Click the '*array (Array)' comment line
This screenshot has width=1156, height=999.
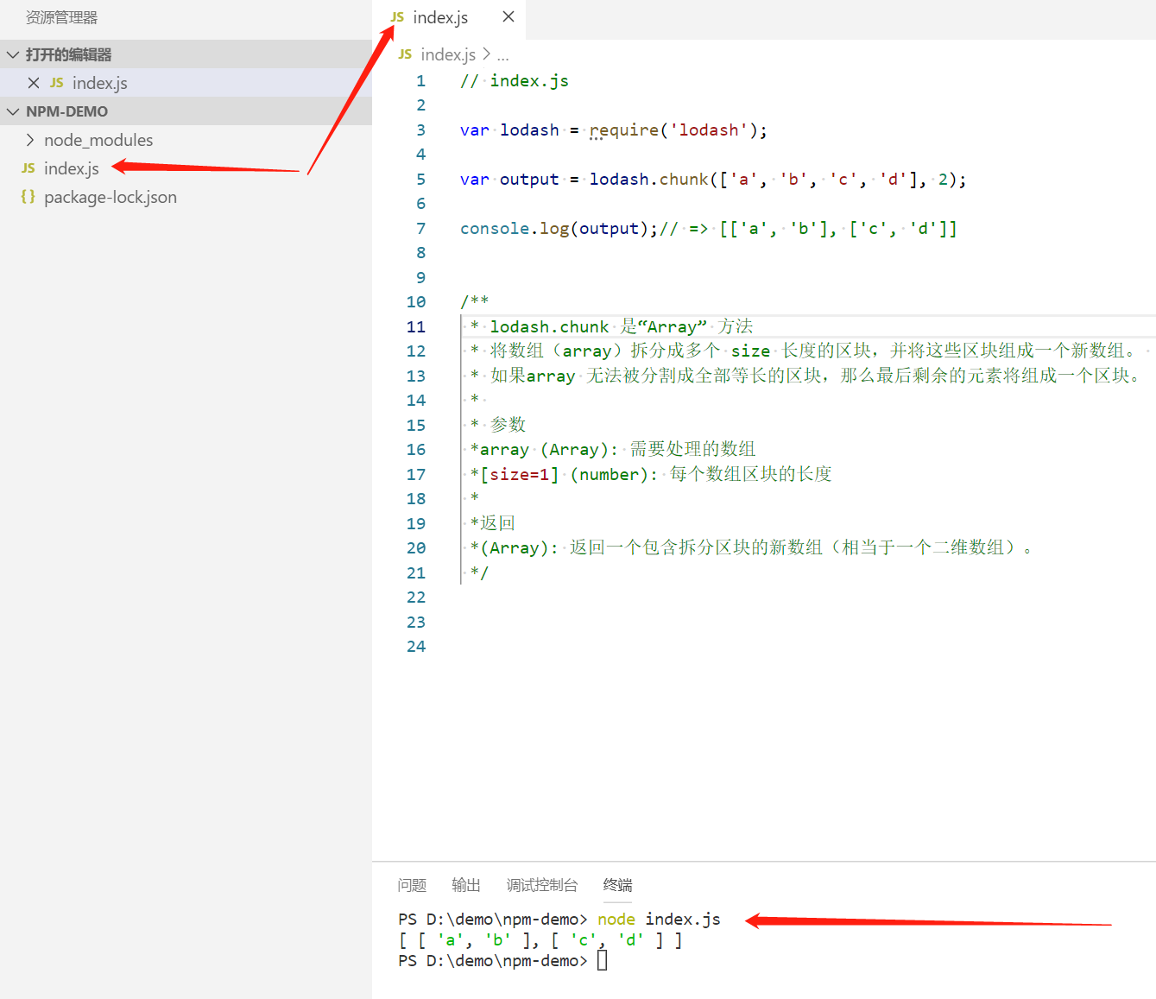[x=613, y=449]
